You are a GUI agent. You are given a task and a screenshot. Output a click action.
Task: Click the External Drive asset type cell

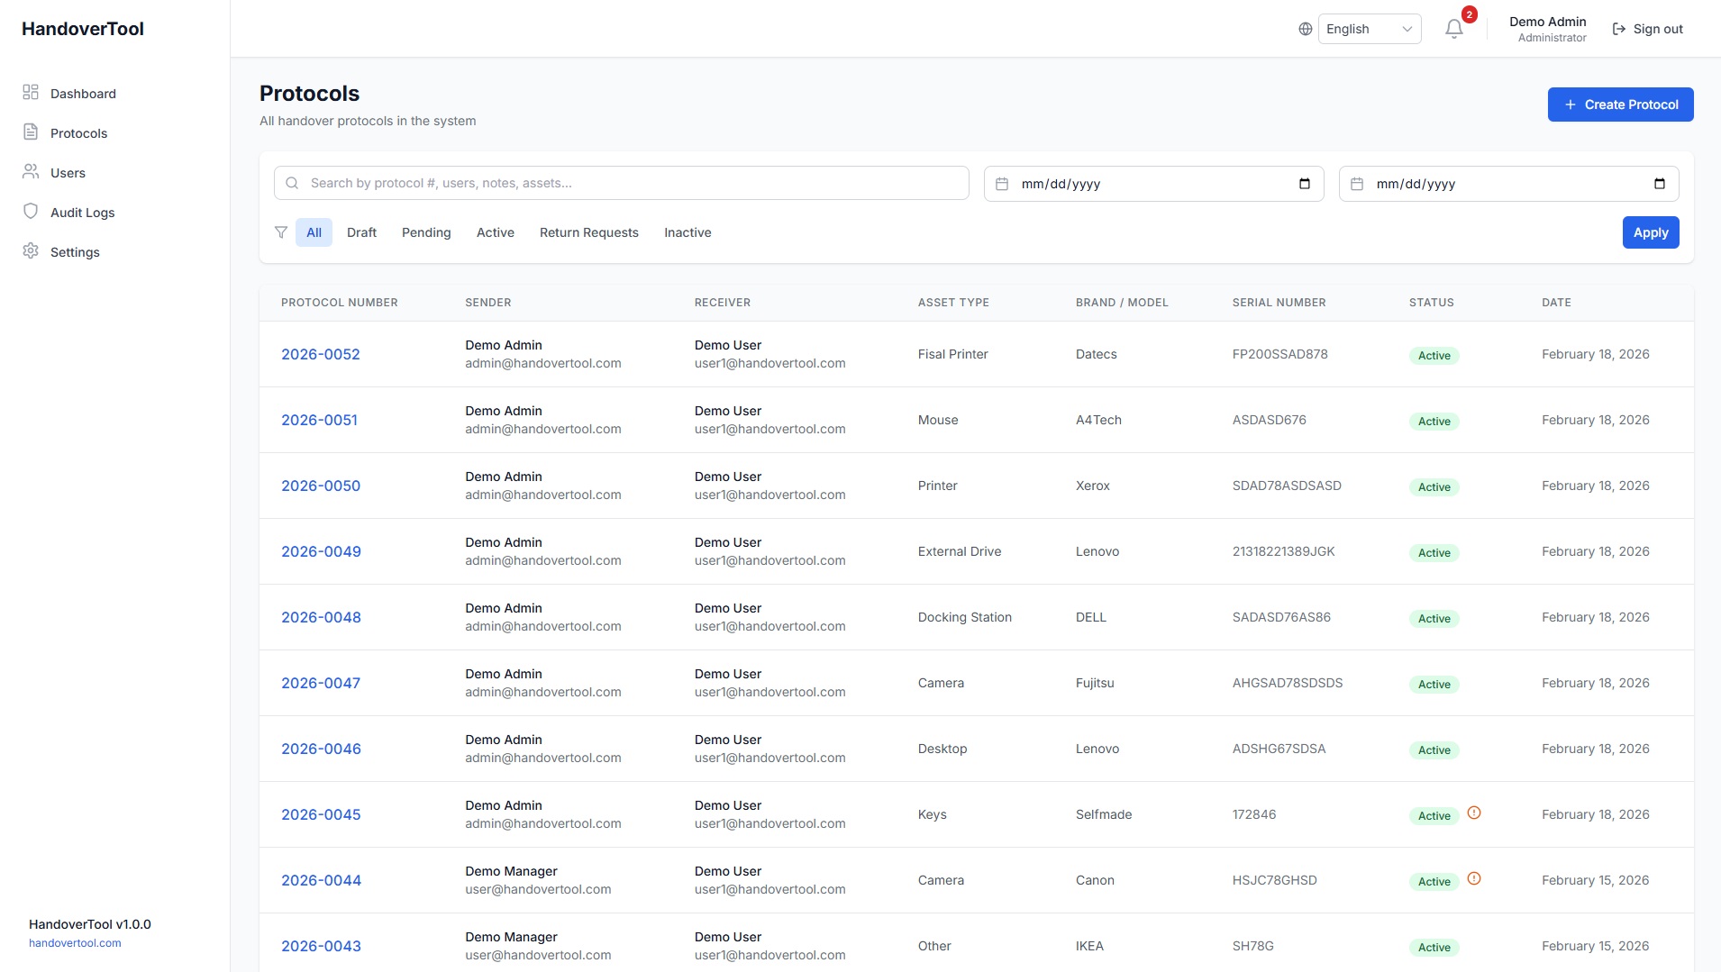(x=960, y=551)
